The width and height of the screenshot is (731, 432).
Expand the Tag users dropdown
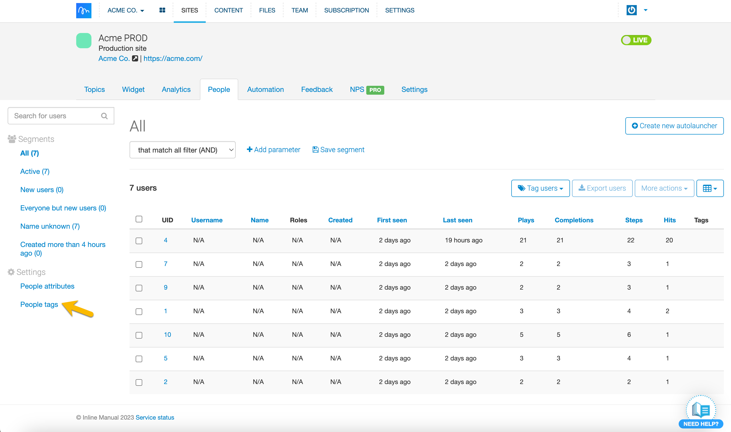pyautogui.click(x=540, y=188)
